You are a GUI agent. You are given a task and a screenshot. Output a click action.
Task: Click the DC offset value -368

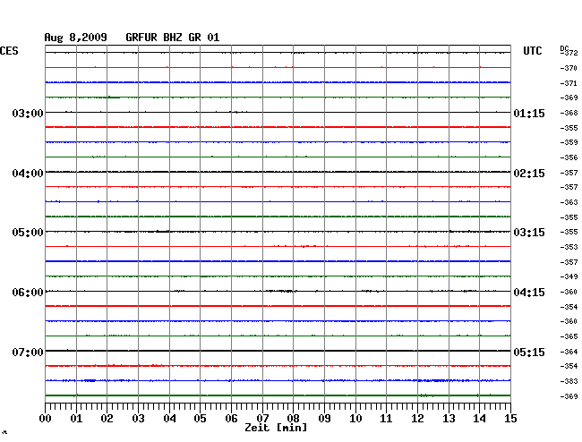point(569,113)
